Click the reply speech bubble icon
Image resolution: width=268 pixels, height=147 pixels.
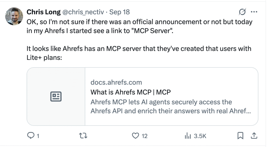coord(31,135)
